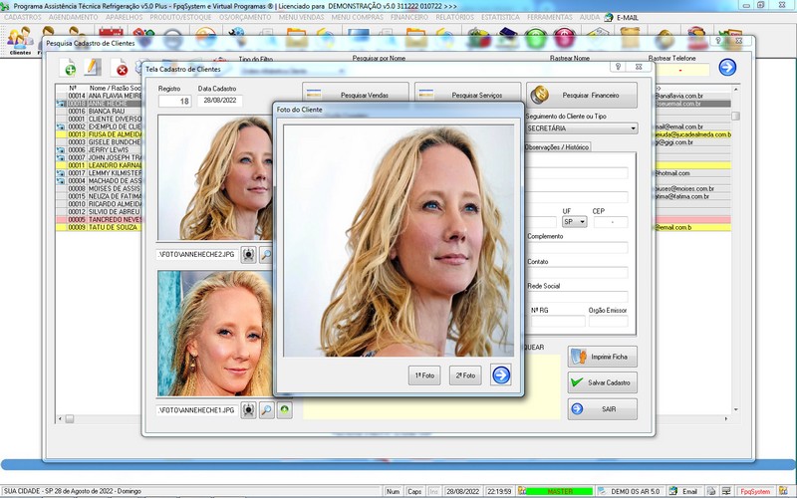The width and height of the screenshot is (797, 498).
Task: Click the delete record red X icon
Action: pyautogui.click(x=121, y=68)
